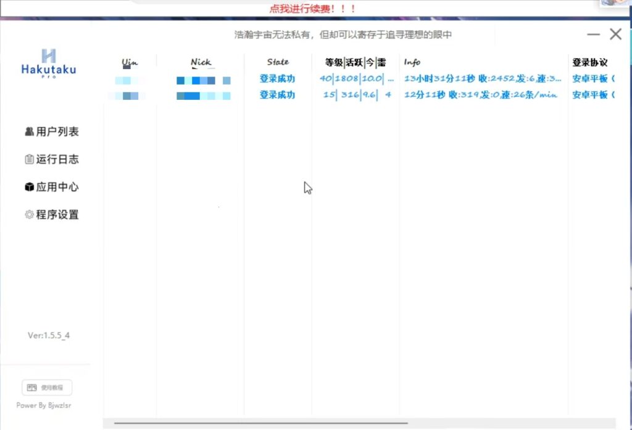
Task: Minimize the Hakutaku window
Action: pos(593,35)
